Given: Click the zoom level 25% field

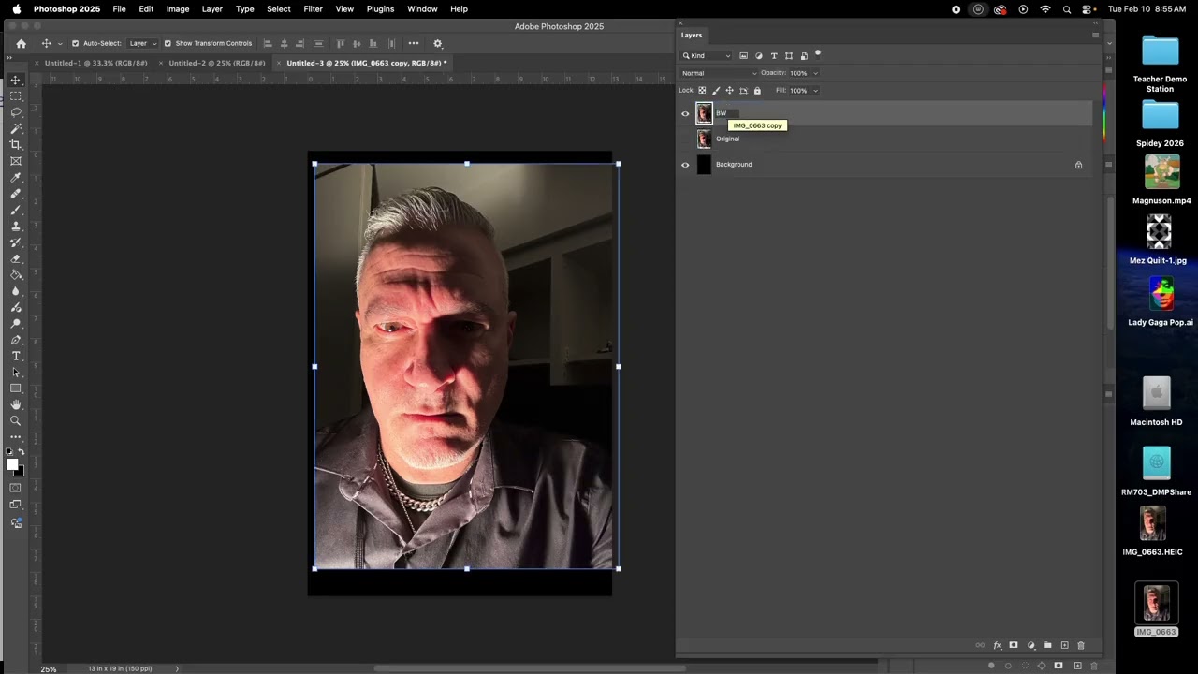Looking at the screenshot, I should click(48, 668).
